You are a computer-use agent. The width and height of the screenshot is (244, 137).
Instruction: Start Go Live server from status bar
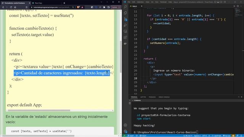click(x=226, y=135)
